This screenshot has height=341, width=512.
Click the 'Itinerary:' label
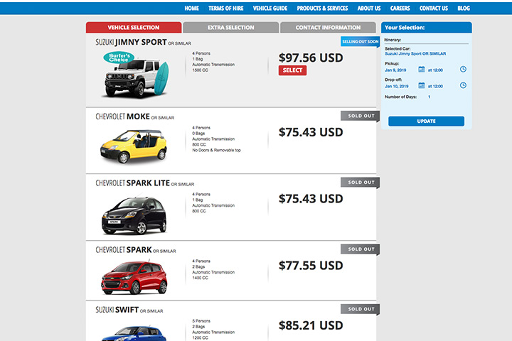pyautogui.click(x=393, y=40)
